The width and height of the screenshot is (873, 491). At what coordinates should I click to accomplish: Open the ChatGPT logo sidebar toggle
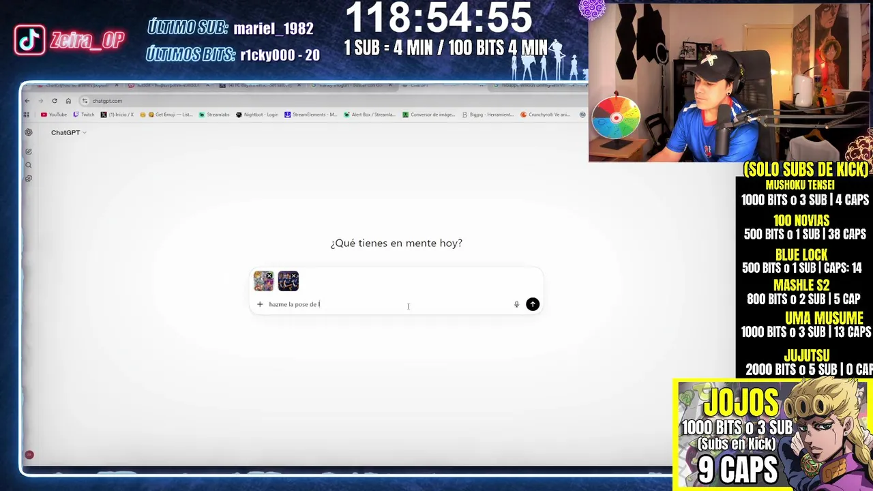[29, 132]
